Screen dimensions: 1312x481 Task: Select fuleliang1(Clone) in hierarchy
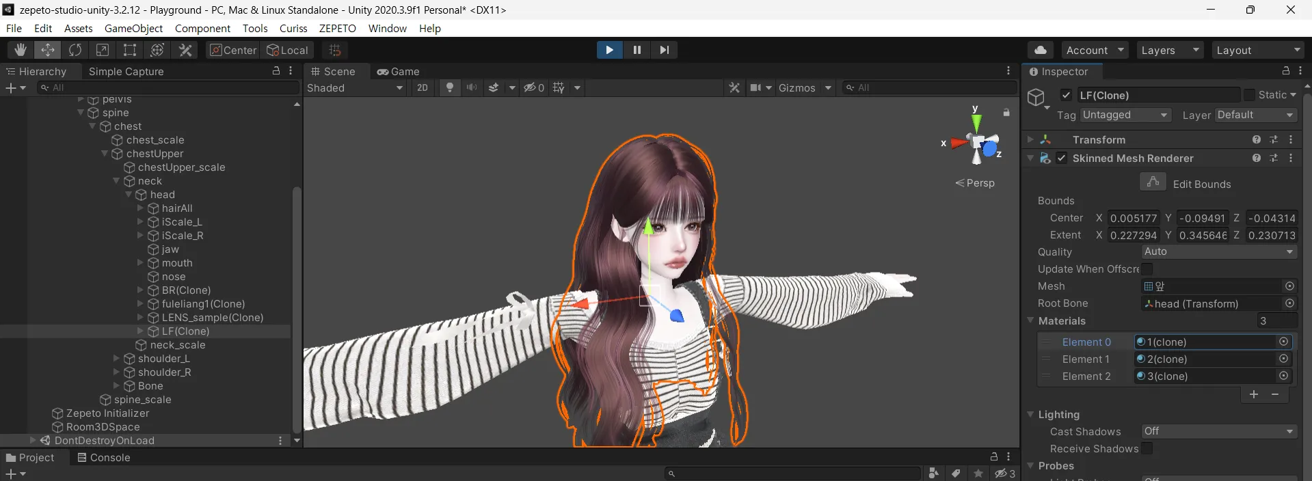(203, 304)
